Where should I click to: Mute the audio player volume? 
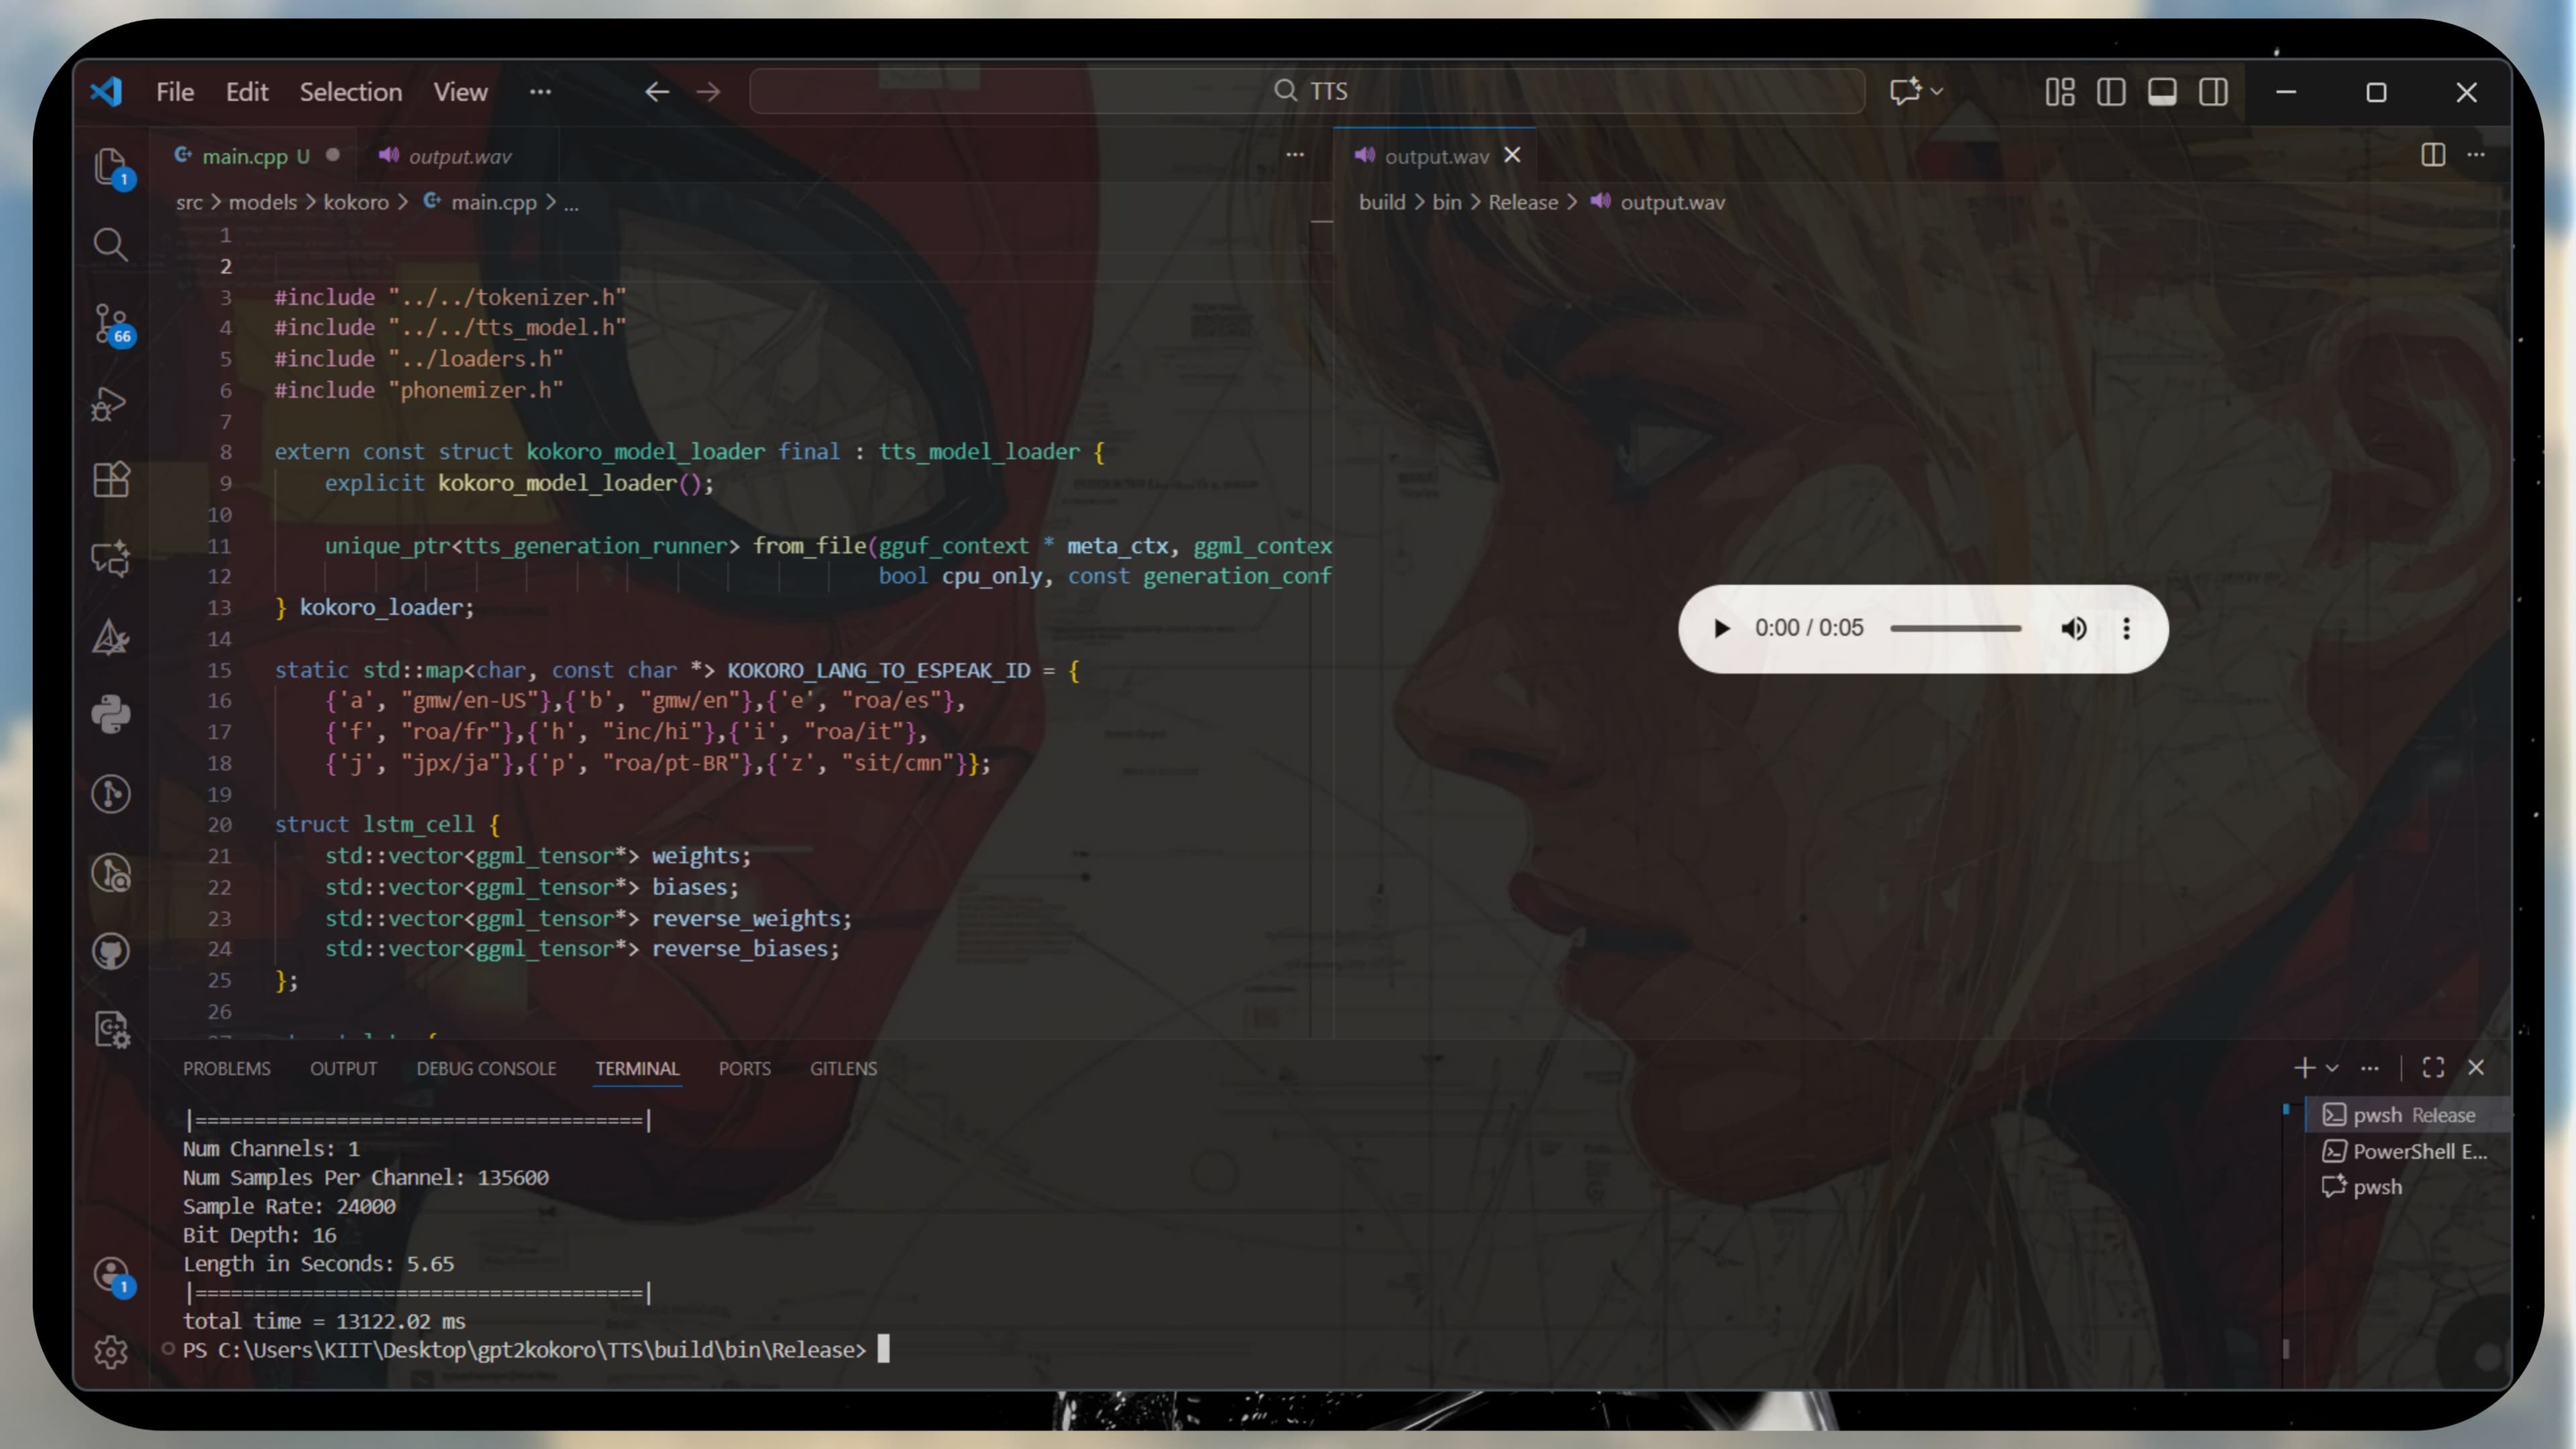click(x=2073, y=628)
